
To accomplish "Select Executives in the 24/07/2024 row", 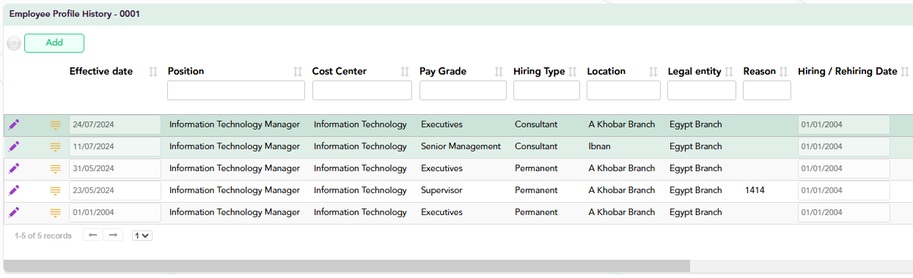I will (441, 124).
